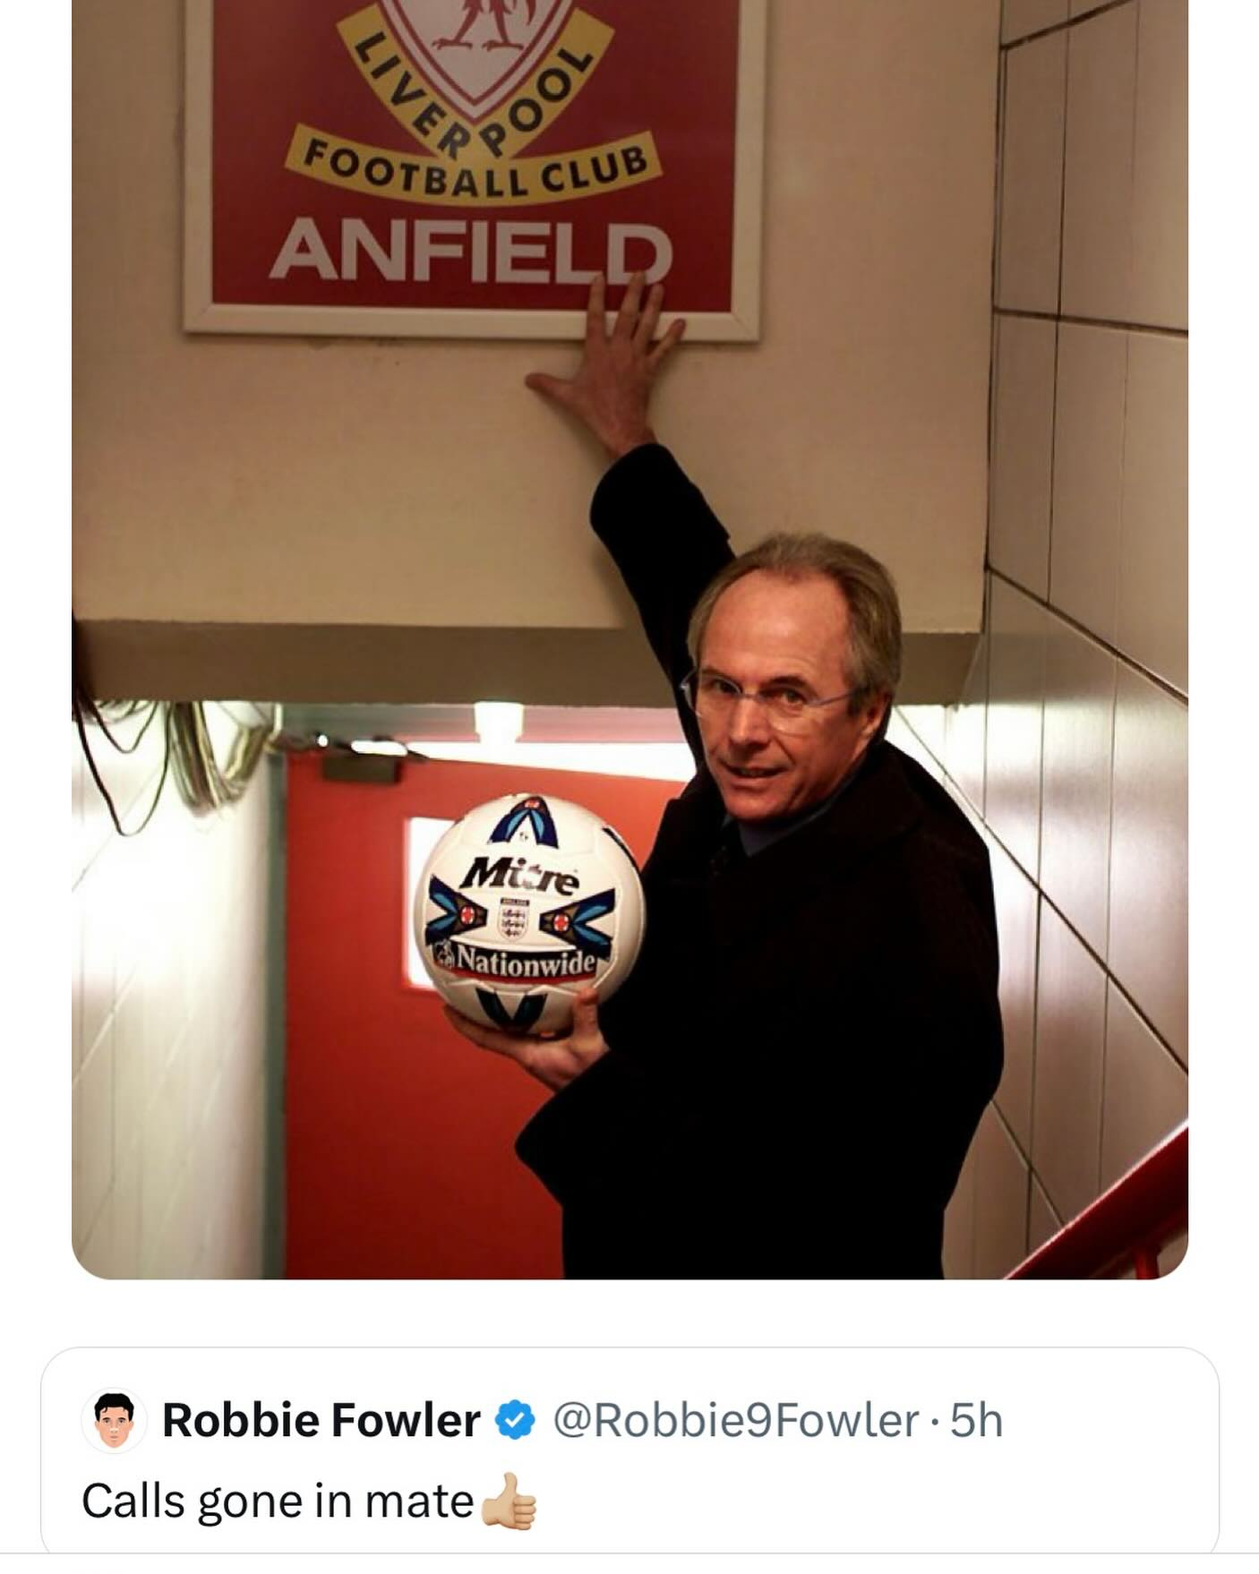The width and height of the screenshot is (1259, 1574).
Task: Tap the tunnel ceiling light
Action: [498, 723]
